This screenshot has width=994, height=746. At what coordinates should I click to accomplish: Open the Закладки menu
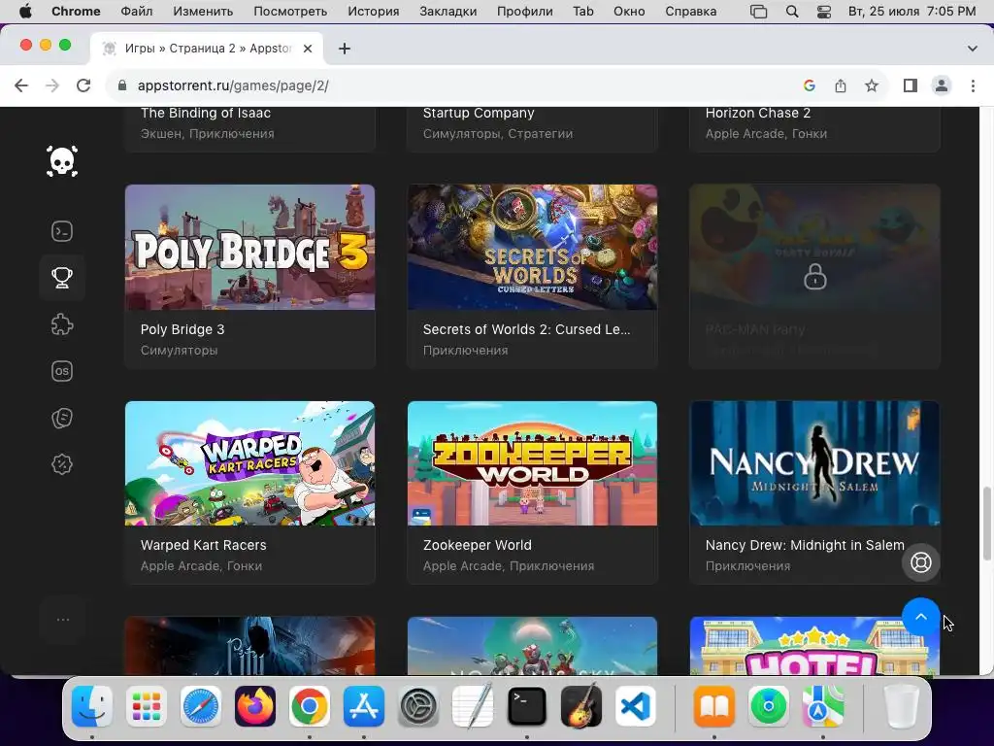[448, 12]
